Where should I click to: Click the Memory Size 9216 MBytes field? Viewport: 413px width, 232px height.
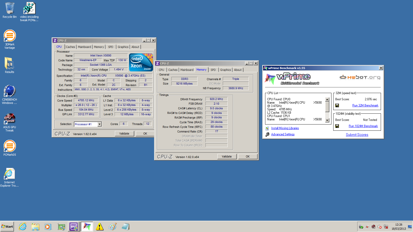click(x=184, y=84)
